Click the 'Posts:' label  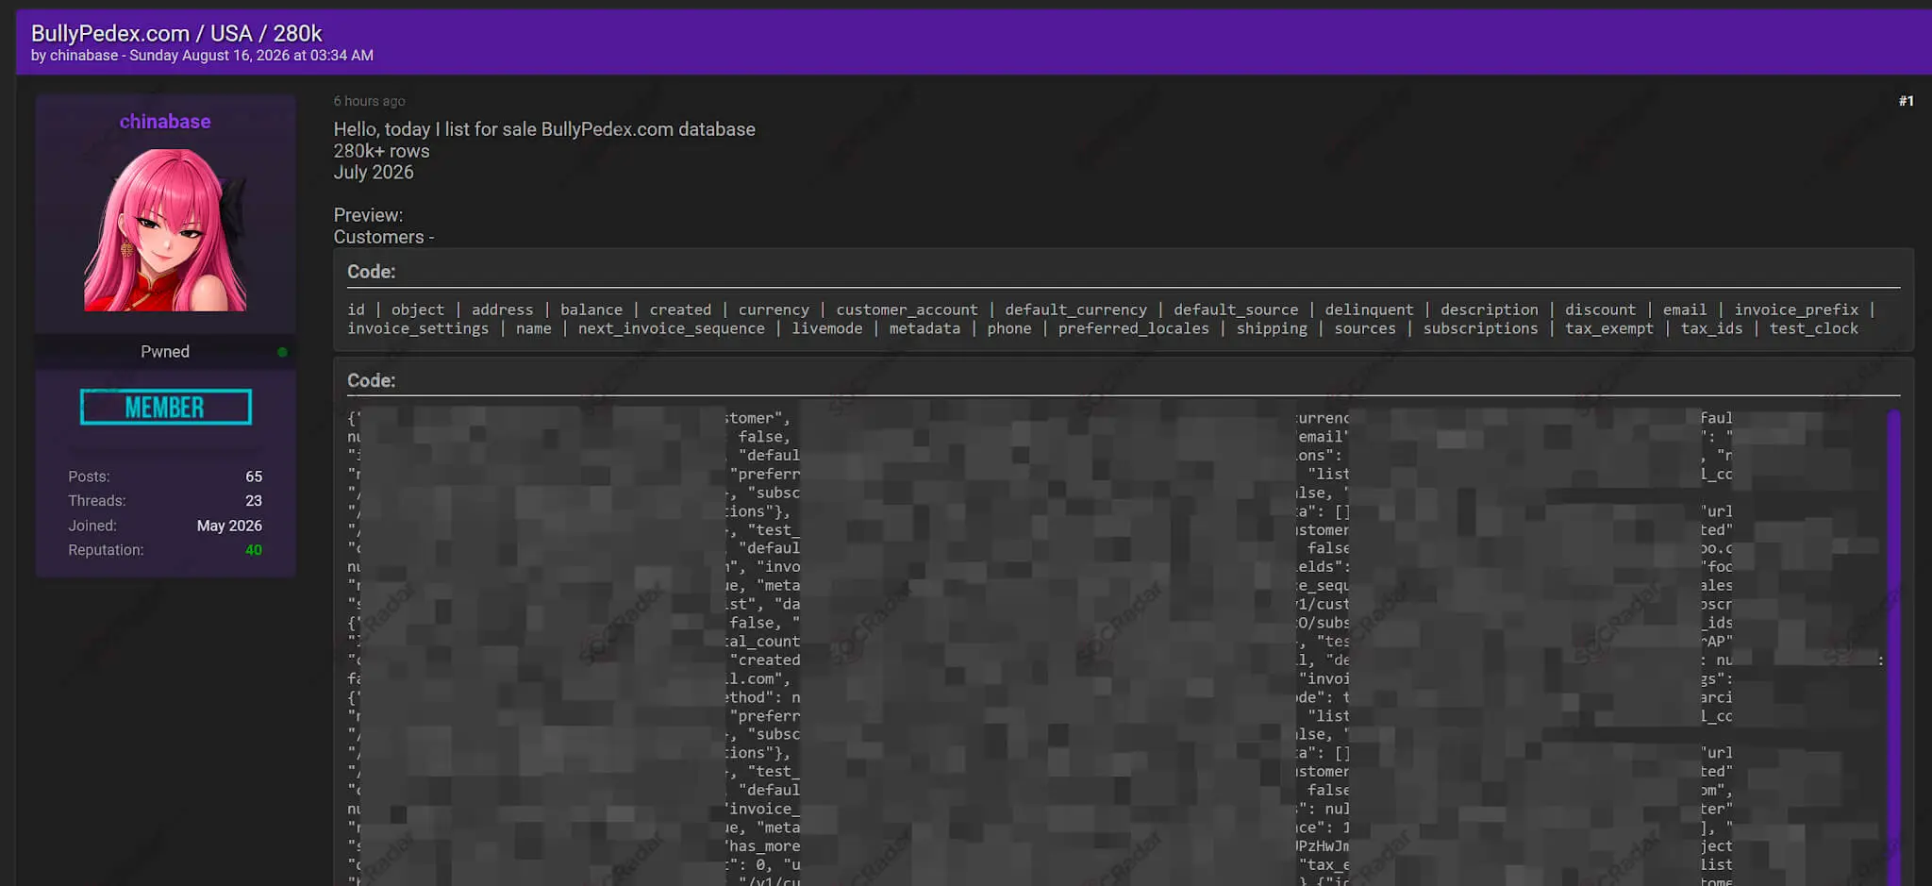(89, 476)
